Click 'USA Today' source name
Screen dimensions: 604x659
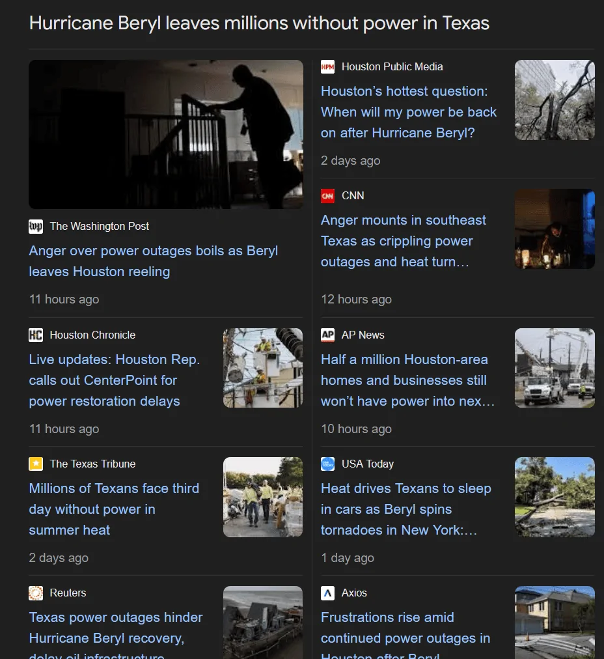click(x=368, y=464)
